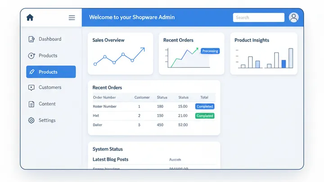Click the green Completed status badge
The height and width of the screenshot is (182, 324).
tap(205, 116)
